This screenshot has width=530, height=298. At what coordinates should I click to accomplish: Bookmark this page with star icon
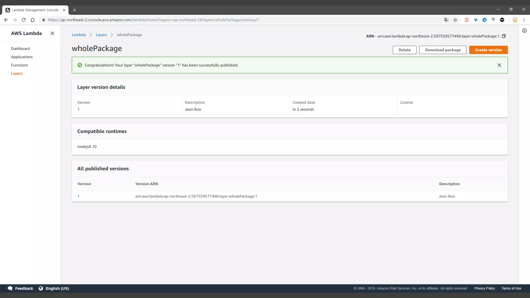tap(455, 20)
